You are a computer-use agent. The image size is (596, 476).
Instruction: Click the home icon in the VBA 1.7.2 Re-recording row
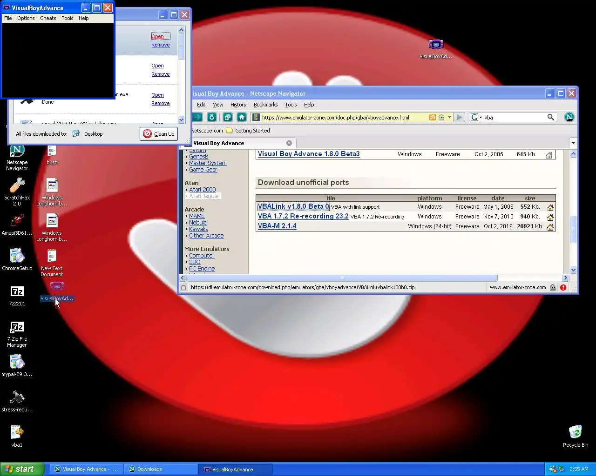(550, 217)
